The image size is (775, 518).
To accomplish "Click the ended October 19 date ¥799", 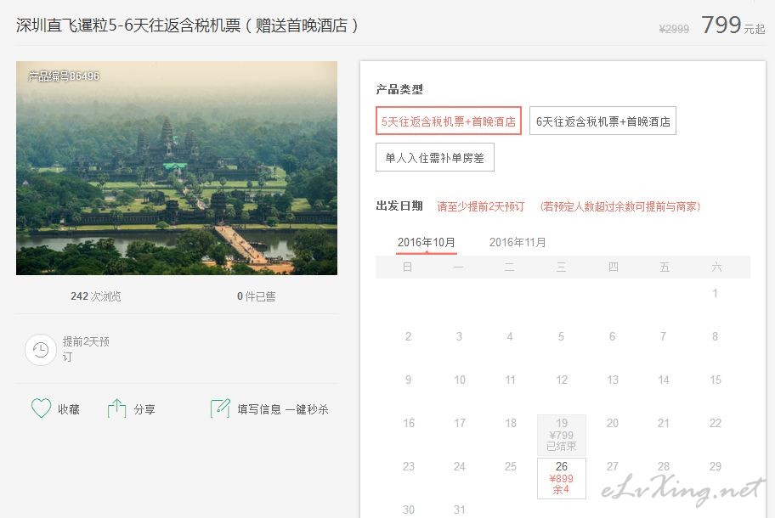I will (562, 435).
